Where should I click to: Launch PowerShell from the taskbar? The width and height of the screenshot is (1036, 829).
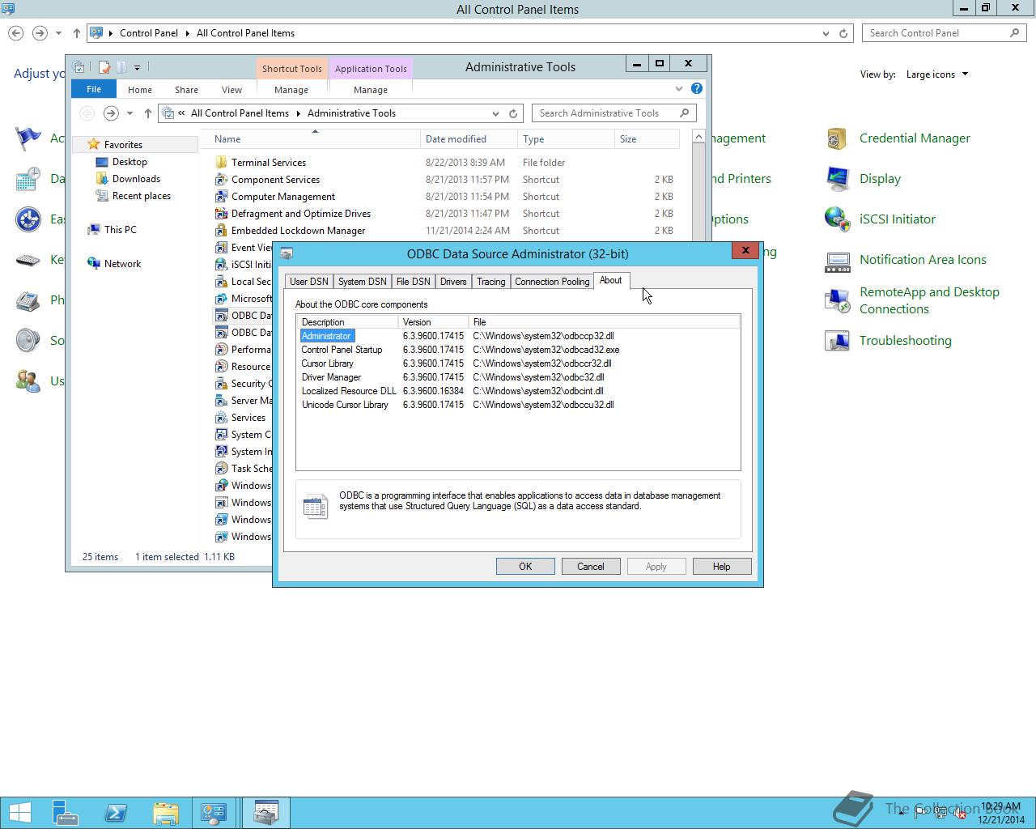[x=115, y=813]
